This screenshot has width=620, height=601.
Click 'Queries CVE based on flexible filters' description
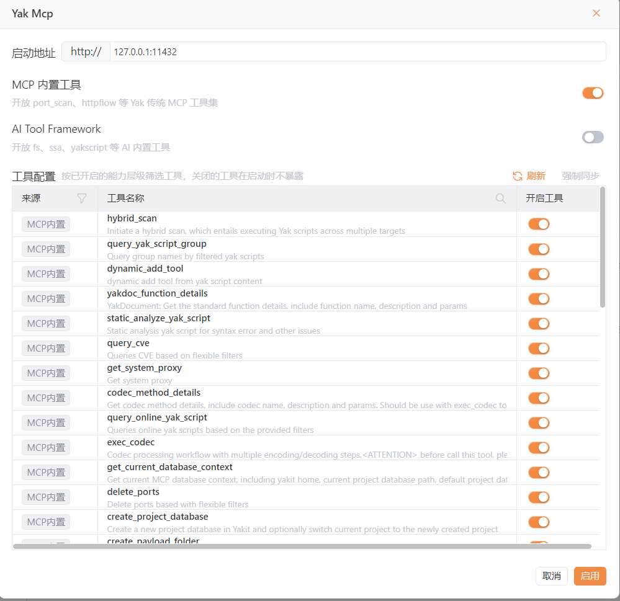pos(174,355)
